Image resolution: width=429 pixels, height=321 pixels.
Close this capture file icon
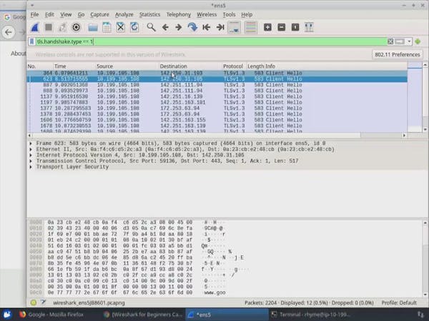click(x=120, y=27)
